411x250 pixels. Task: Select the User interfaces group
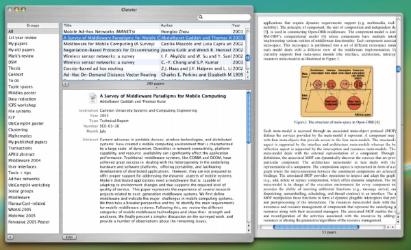(x=33, y=166)
